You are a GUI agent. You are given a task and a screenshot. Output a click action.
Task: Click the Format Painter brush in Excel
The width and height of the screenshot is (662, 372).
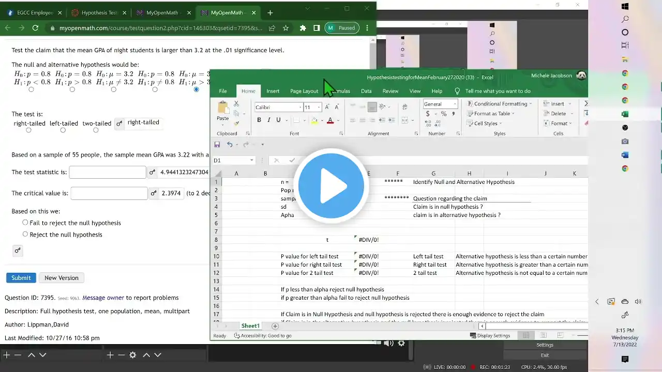pyautogui.click(x=236, y=123)
